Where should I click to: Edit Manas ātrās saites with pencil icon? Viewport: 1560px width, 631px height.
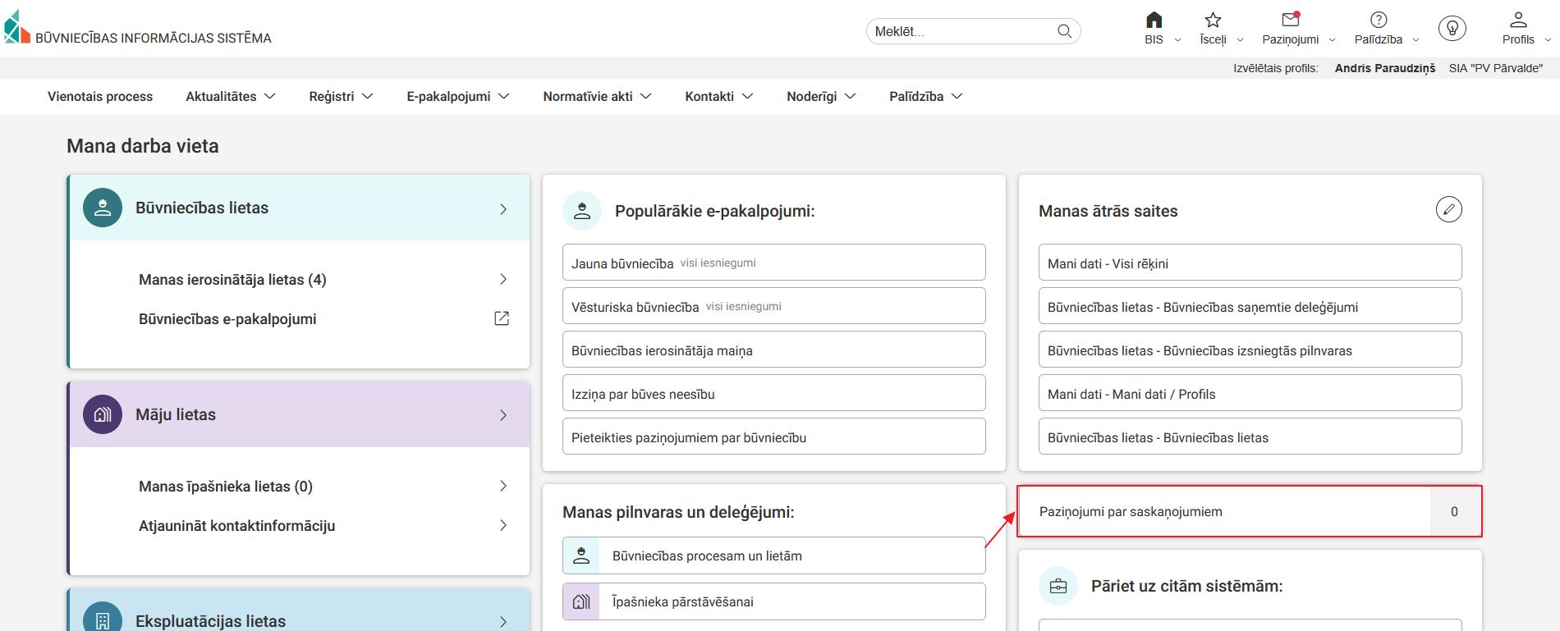click(1448, 209)
